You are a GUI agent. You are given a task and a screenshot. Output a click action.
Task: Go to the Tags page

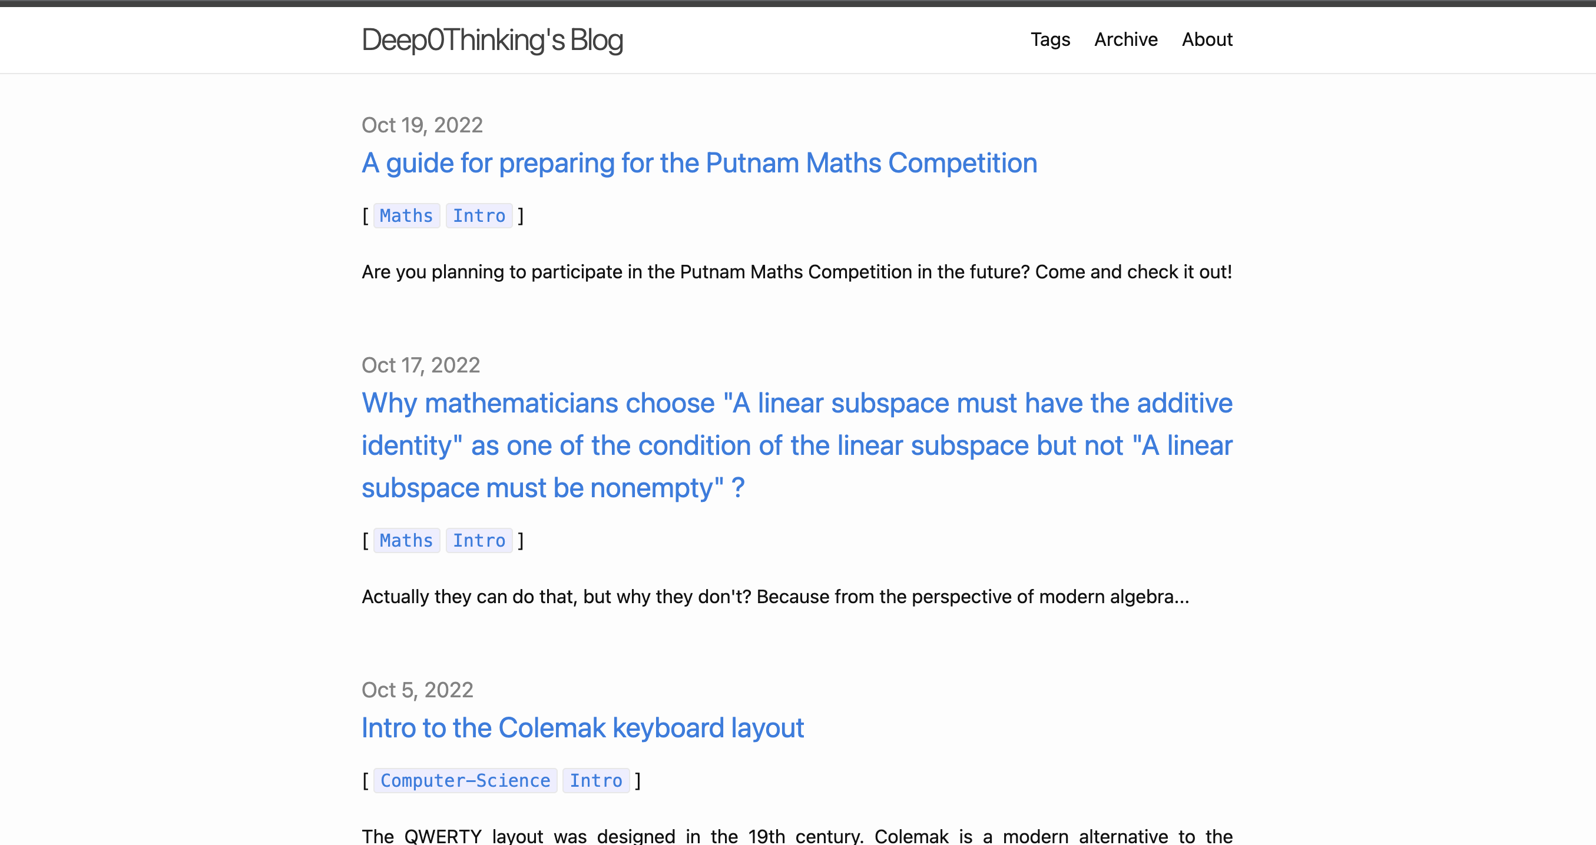point(1049,39)
